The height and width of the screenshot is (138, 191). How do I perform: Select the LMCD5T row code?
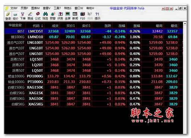point(36,31)
